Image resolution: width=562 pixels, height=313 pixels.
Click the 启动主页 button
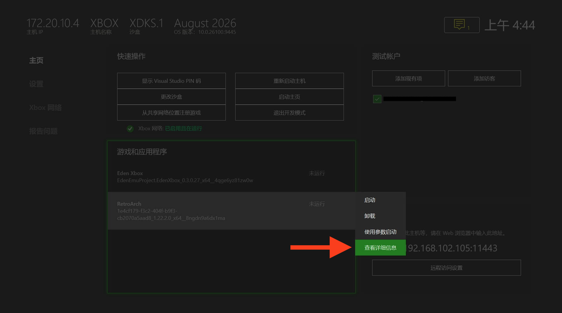pyautogui.click(x=289, y=96)
